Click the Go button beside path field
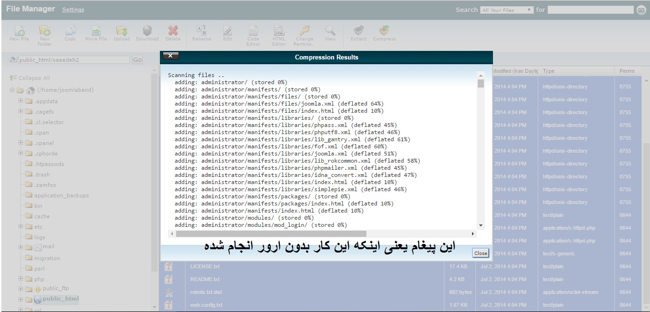Image resolution: width=650 pixels, height=312 pixels. (138, 60)
